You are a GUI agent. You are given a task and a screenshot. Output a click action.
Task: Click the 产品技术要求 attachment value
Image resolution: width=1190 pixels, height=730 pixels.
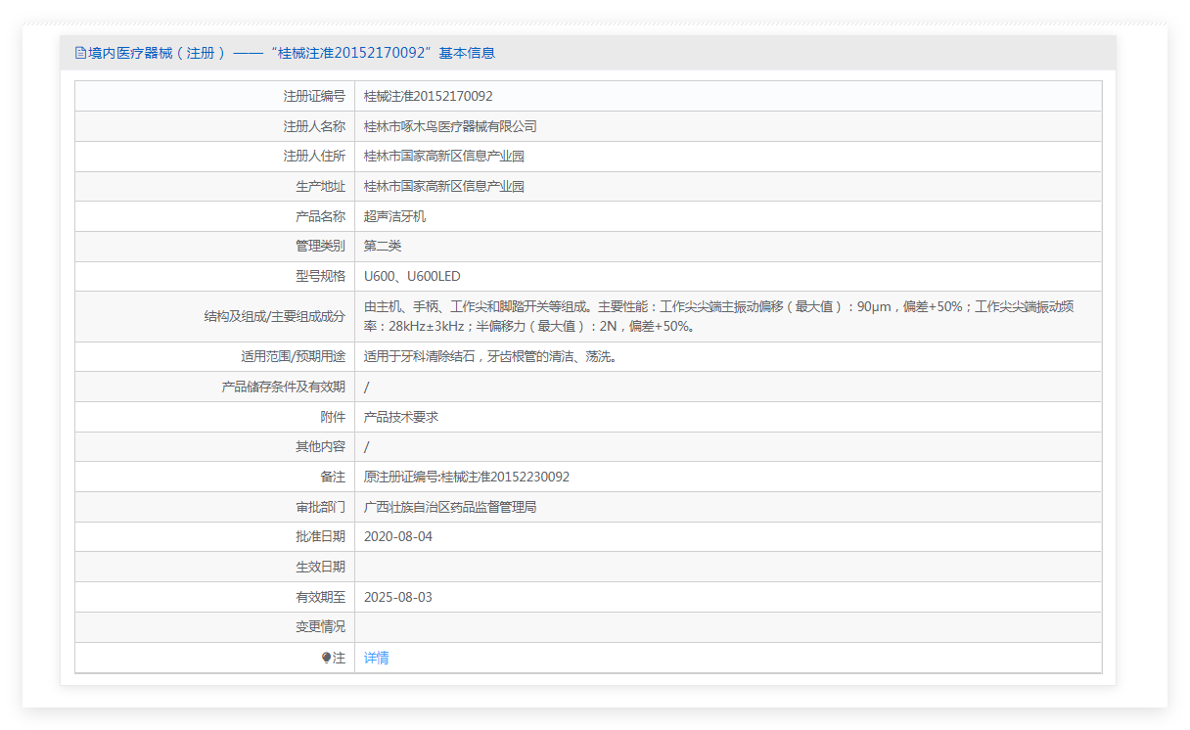401,417
